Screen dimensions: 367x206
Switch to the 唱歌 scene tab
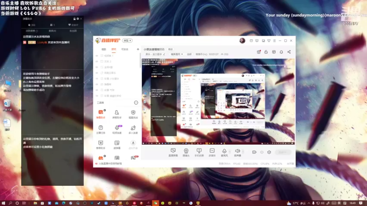point(104,49)
